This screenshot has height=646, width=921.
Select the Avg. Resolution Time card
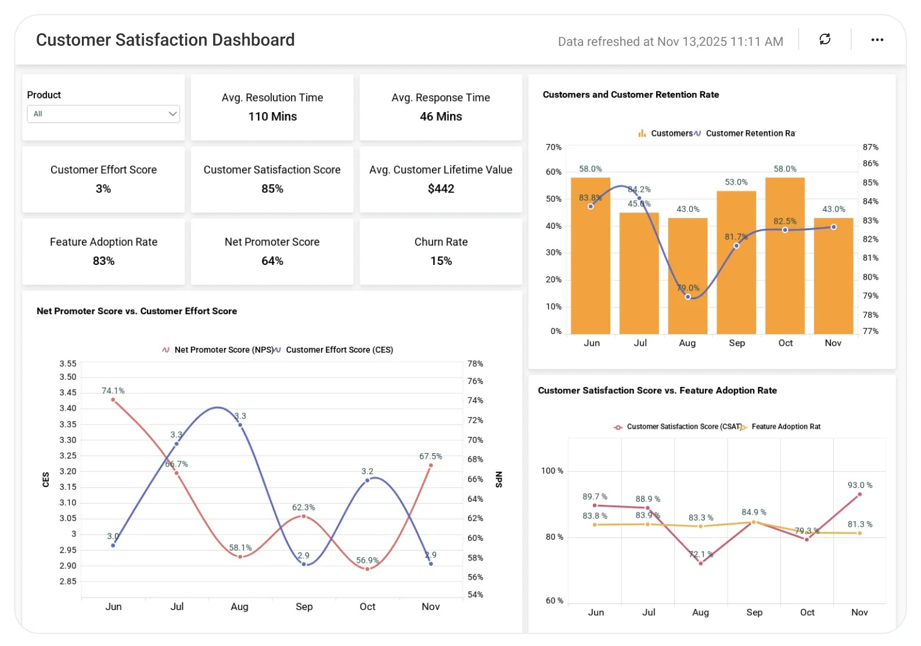click(x=272, y=107)
